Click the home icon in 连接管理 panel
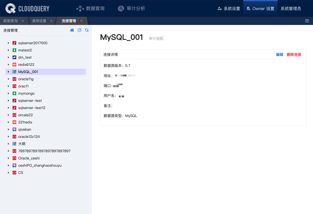The image size is (313, 214). (x=72, y=30)
